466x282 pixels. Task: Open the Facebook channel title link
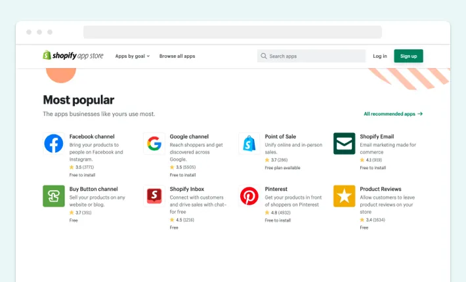click(92, 136)
